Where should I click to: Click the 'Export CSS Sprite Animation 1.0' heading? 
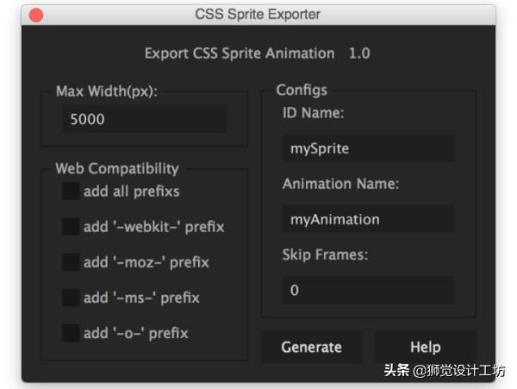[257, 53]
